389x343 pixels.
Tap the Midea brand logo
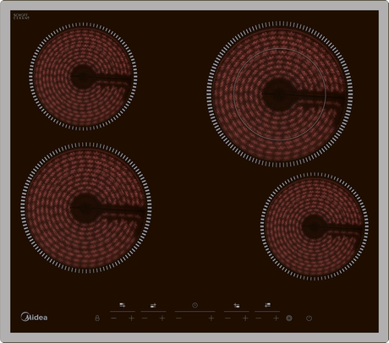[34, 317]
